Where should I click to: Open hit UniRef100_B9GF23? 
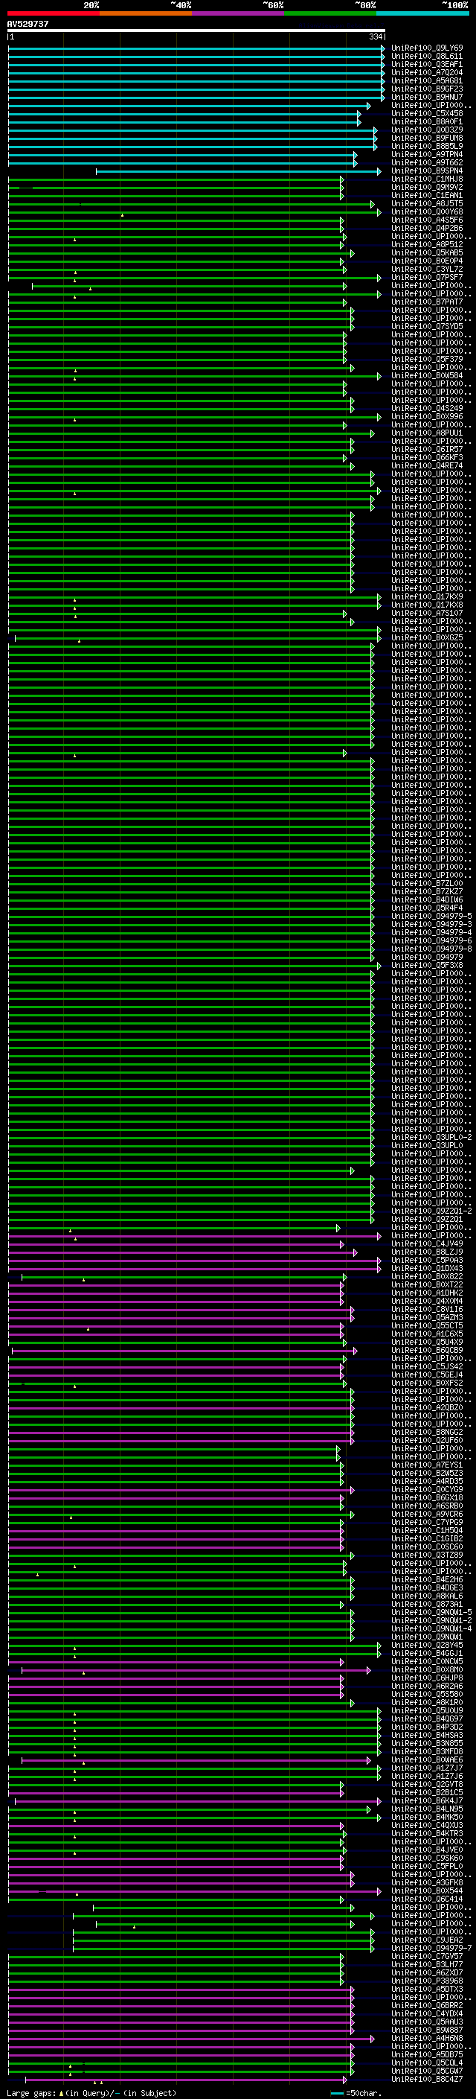click(x=427, y=89)
